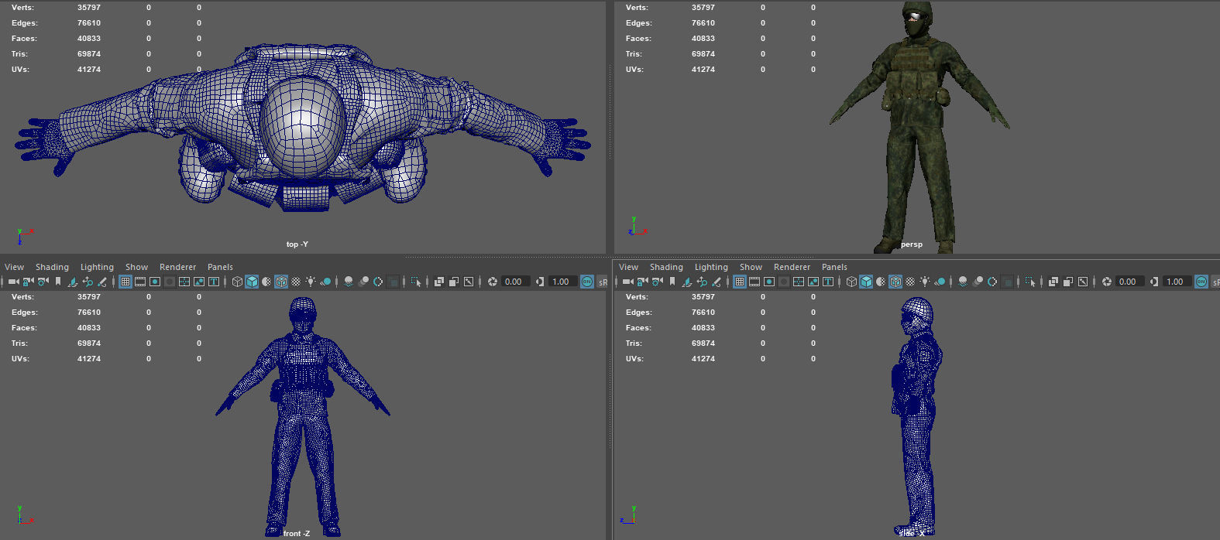Toggle Wireframe on Shaded in front view toolbar
Viewport: 1220px width, 540px height.
[x=281, y=282]
